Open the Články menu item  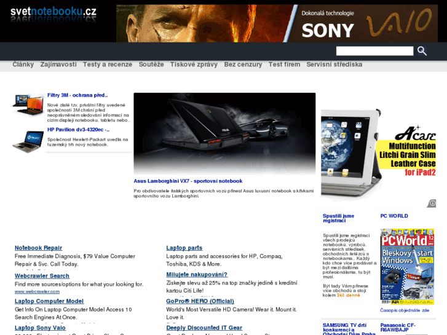(23, 65)
